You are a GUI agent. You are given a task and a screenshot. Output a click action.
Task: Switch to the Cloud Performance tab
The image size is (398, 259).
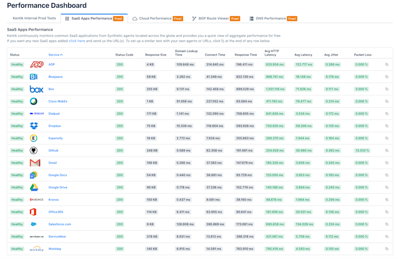(157, 18)
